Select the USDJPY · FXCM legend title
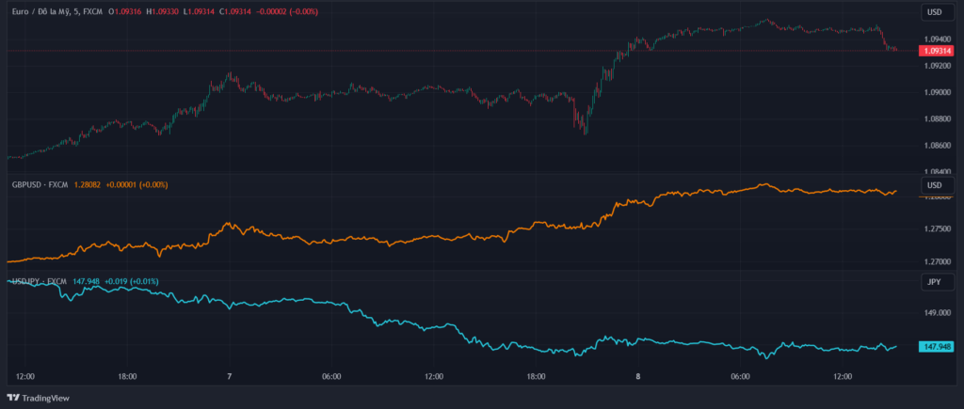Image resolution: width=964 pixels, height=409 pixels. click(40, 281)
